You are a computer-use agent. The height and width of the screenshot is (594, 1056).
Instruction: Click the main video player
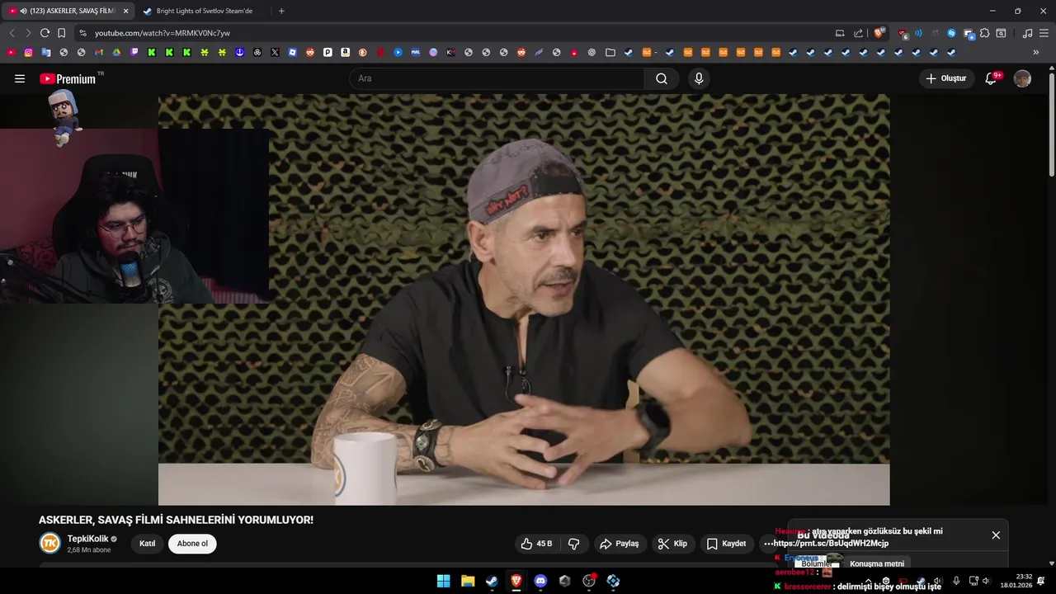tap(524, 299)
